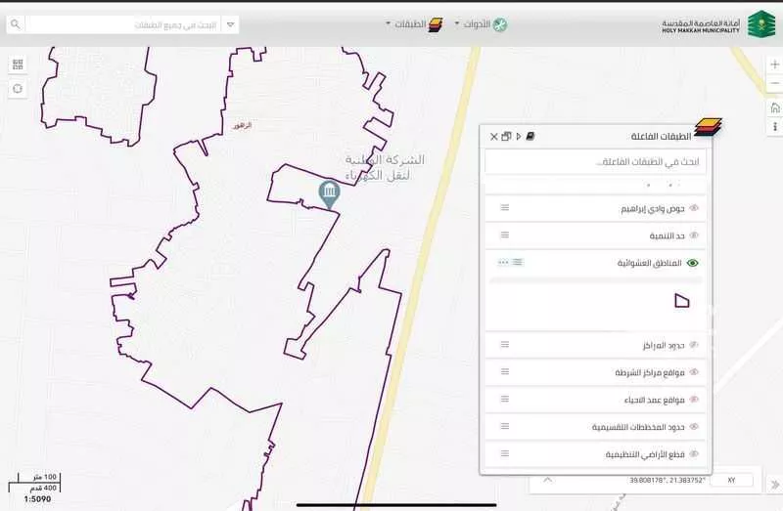Show the حد التنمية layer

point(694,235)
